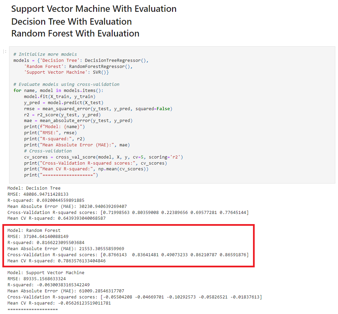This screenshot has height=314, width=338.
Task: Click RandomForestRegressor() in the models dictionary
Action: (x=101, y=66)
